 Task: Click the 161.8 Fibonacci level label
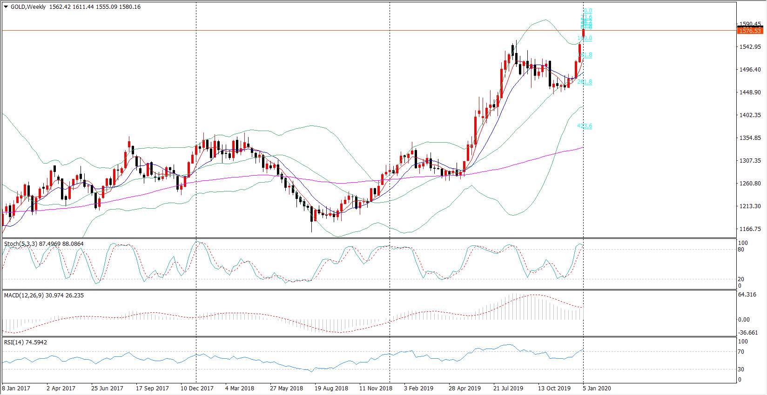tap(585, 55)
